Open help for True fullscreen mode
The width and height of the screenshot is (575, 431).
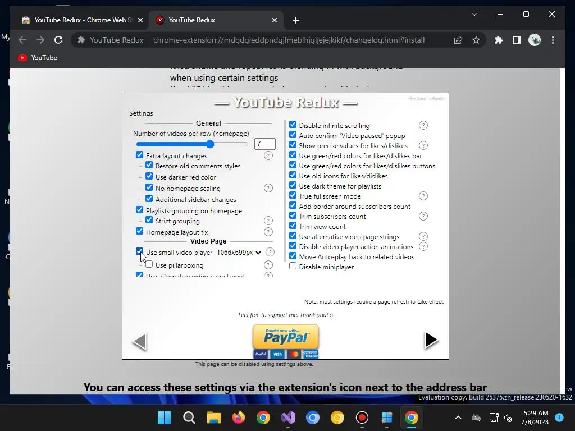pyautogui.click(x=423, y=196)
